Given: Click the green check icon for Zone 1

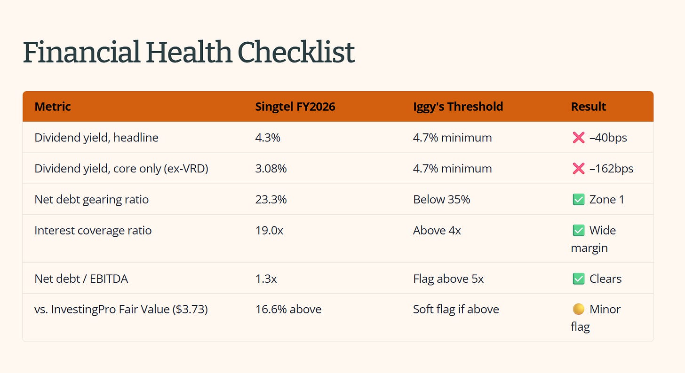Looking at the screenshot, I should tap(578, 200).
